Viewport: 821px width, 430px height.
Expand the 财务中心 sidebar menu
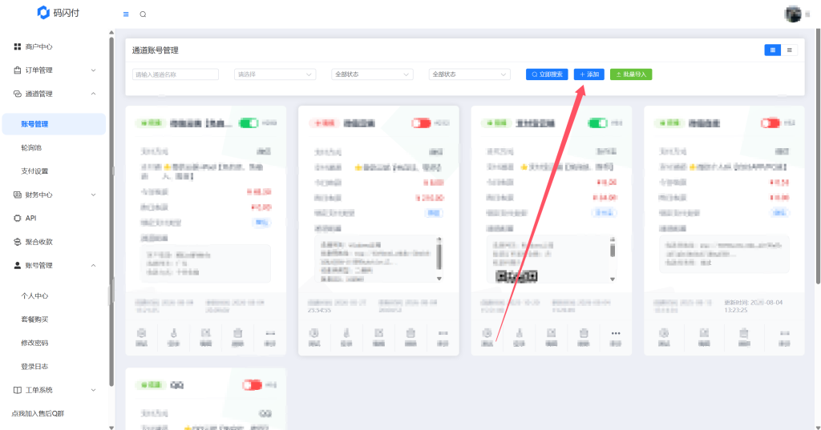point(55,195)
